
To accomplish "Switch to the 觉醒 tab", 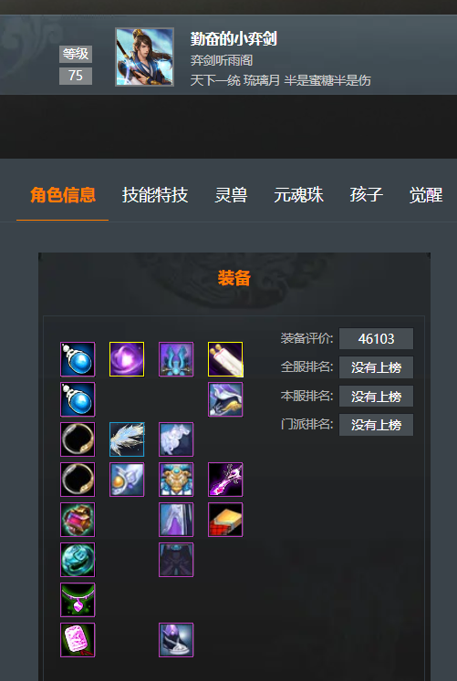I will pos(426,195).
